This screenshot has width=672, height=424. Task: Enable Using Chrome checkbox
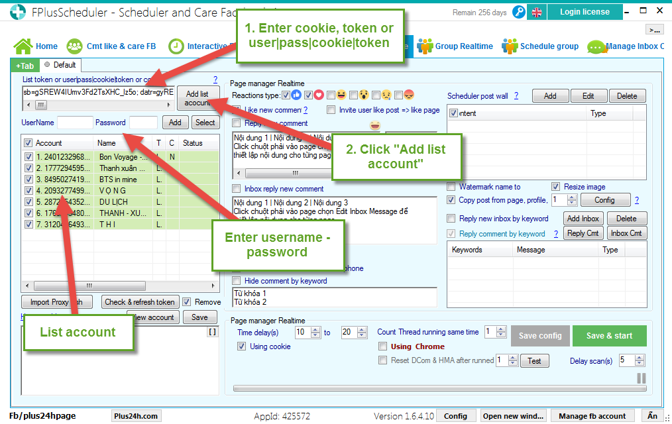(382, 346)
